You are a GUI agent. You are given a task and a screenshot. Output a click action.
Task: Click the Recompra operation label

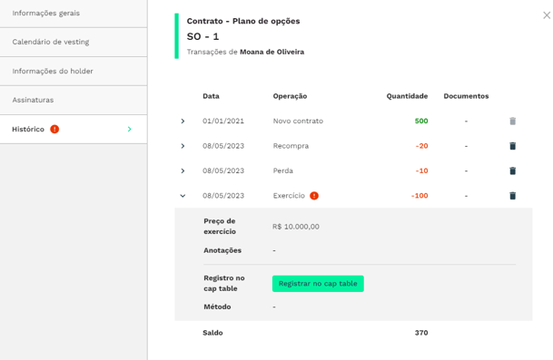coord(291,146)
